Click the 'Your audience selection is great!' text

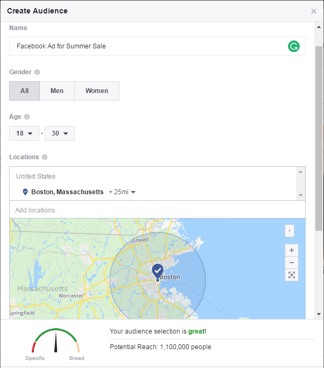[158, 331]
